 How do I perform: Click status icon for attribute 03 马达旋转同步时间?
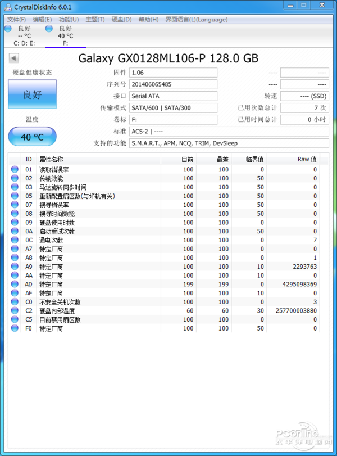click(15, 187)
